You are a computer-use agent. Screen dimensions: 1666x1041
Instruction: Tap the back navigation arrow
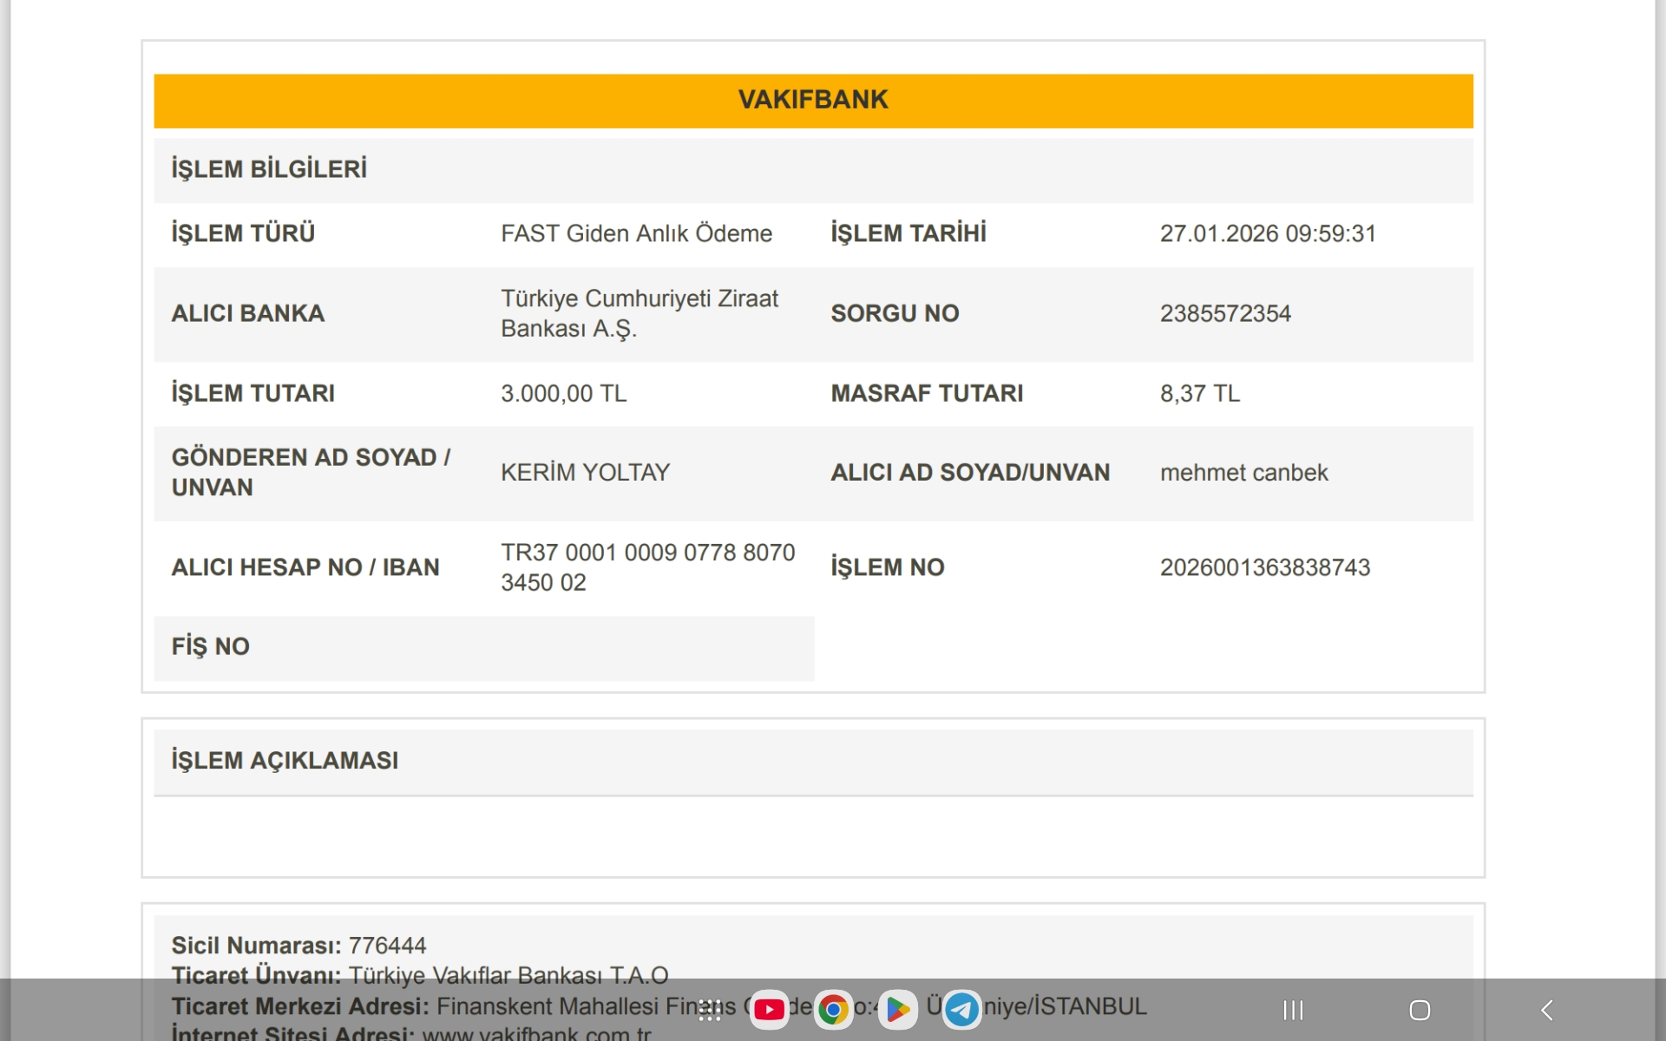tap(1546, 1010)
